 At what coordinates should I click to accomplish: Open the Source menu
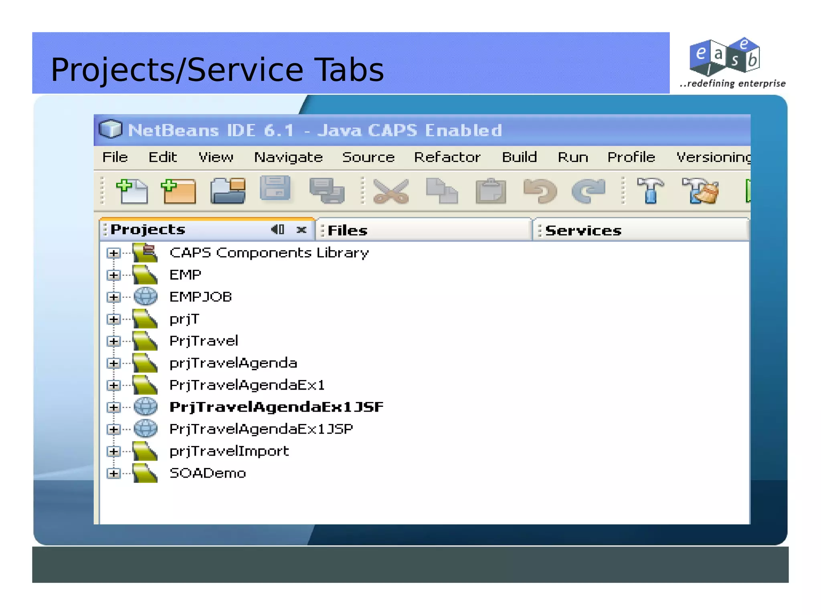click(368, 157)
